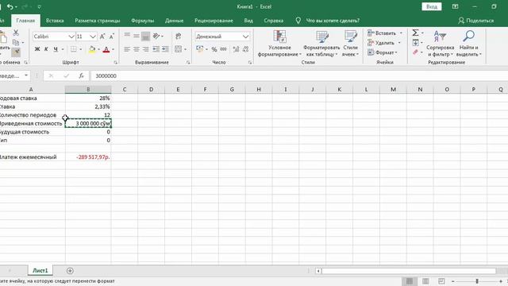Select the Лист1 sheet tab
Viewport: 508px width, 286px height.
tap(40, 270)
